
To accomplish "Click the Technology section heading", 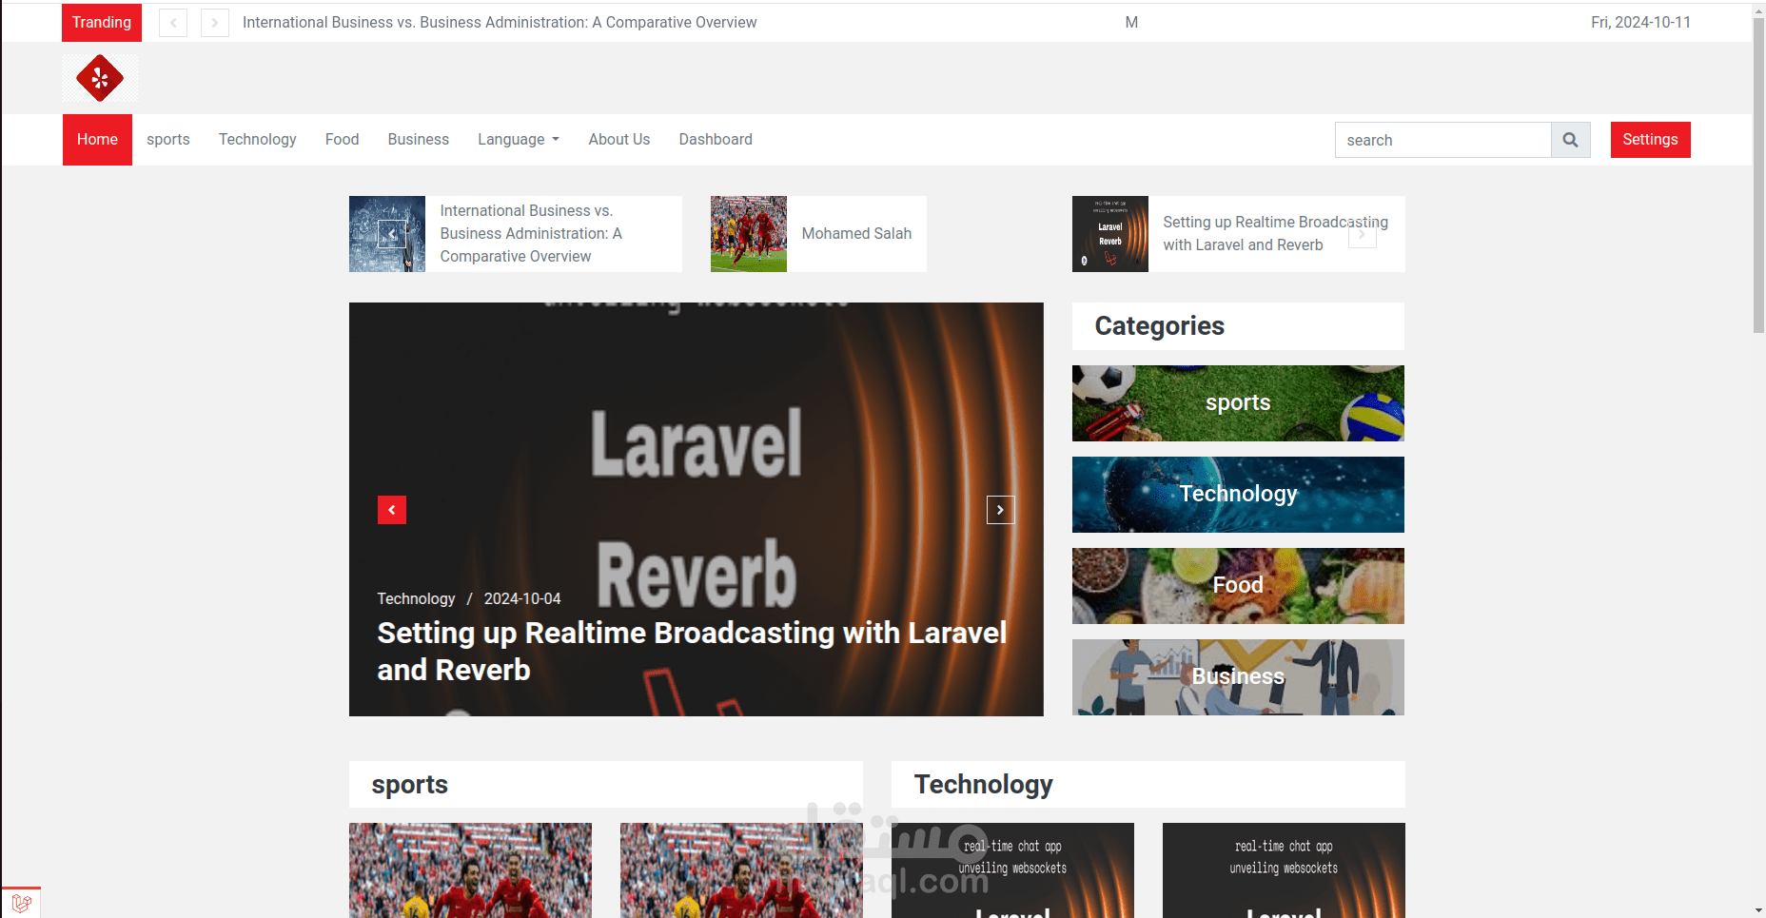I will click(x=984, y=785).
